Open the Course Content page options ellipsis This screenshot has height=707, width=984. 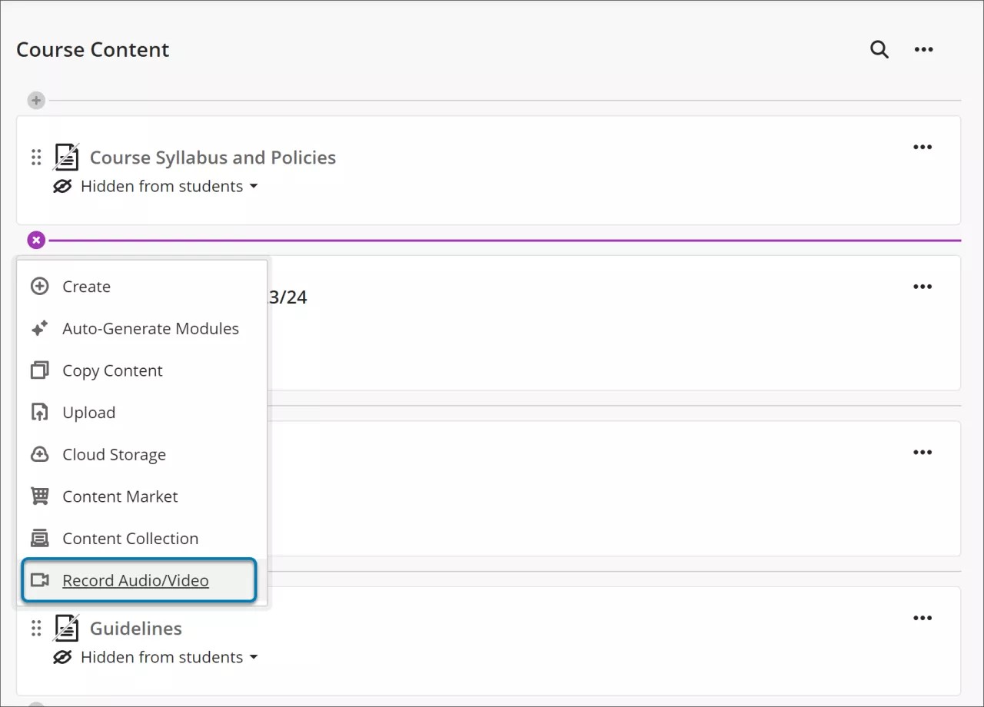pyautogui.click(x=923, y=49)
